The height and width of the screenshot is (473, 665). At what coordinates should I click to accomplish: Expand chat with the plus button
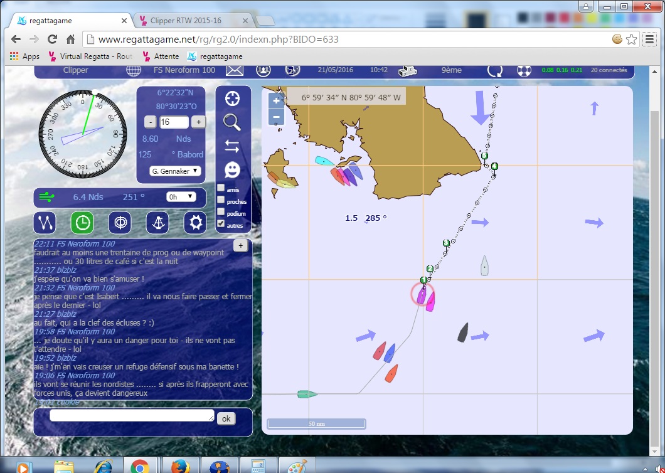pyautogui.click(x=240, y=246)
